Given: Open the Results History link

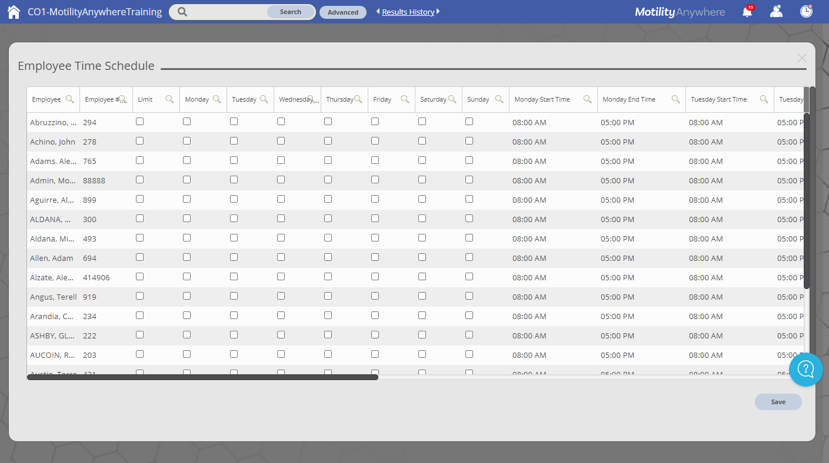Looking at the screenshot, I should point(408,11).
